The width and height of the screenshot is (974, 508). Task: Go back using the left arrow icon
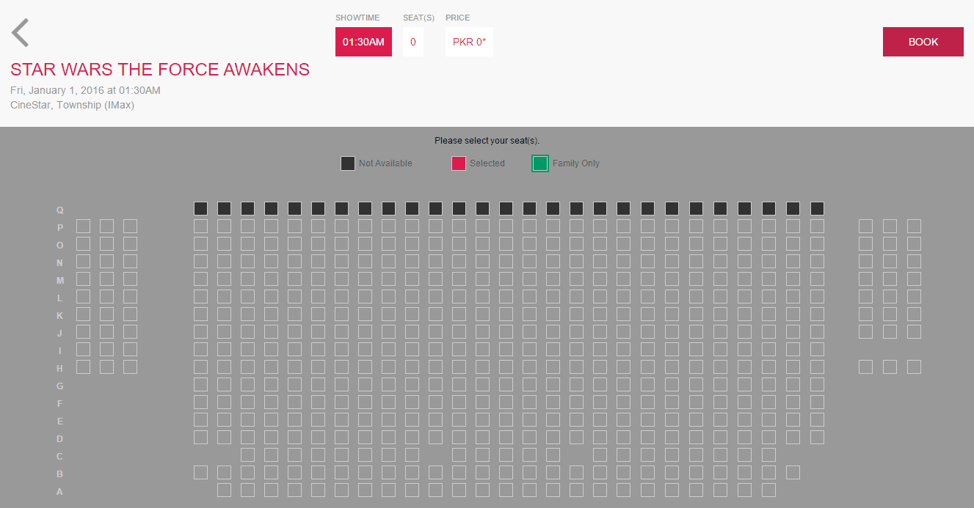pyautogui.click(x=21, y=33)
